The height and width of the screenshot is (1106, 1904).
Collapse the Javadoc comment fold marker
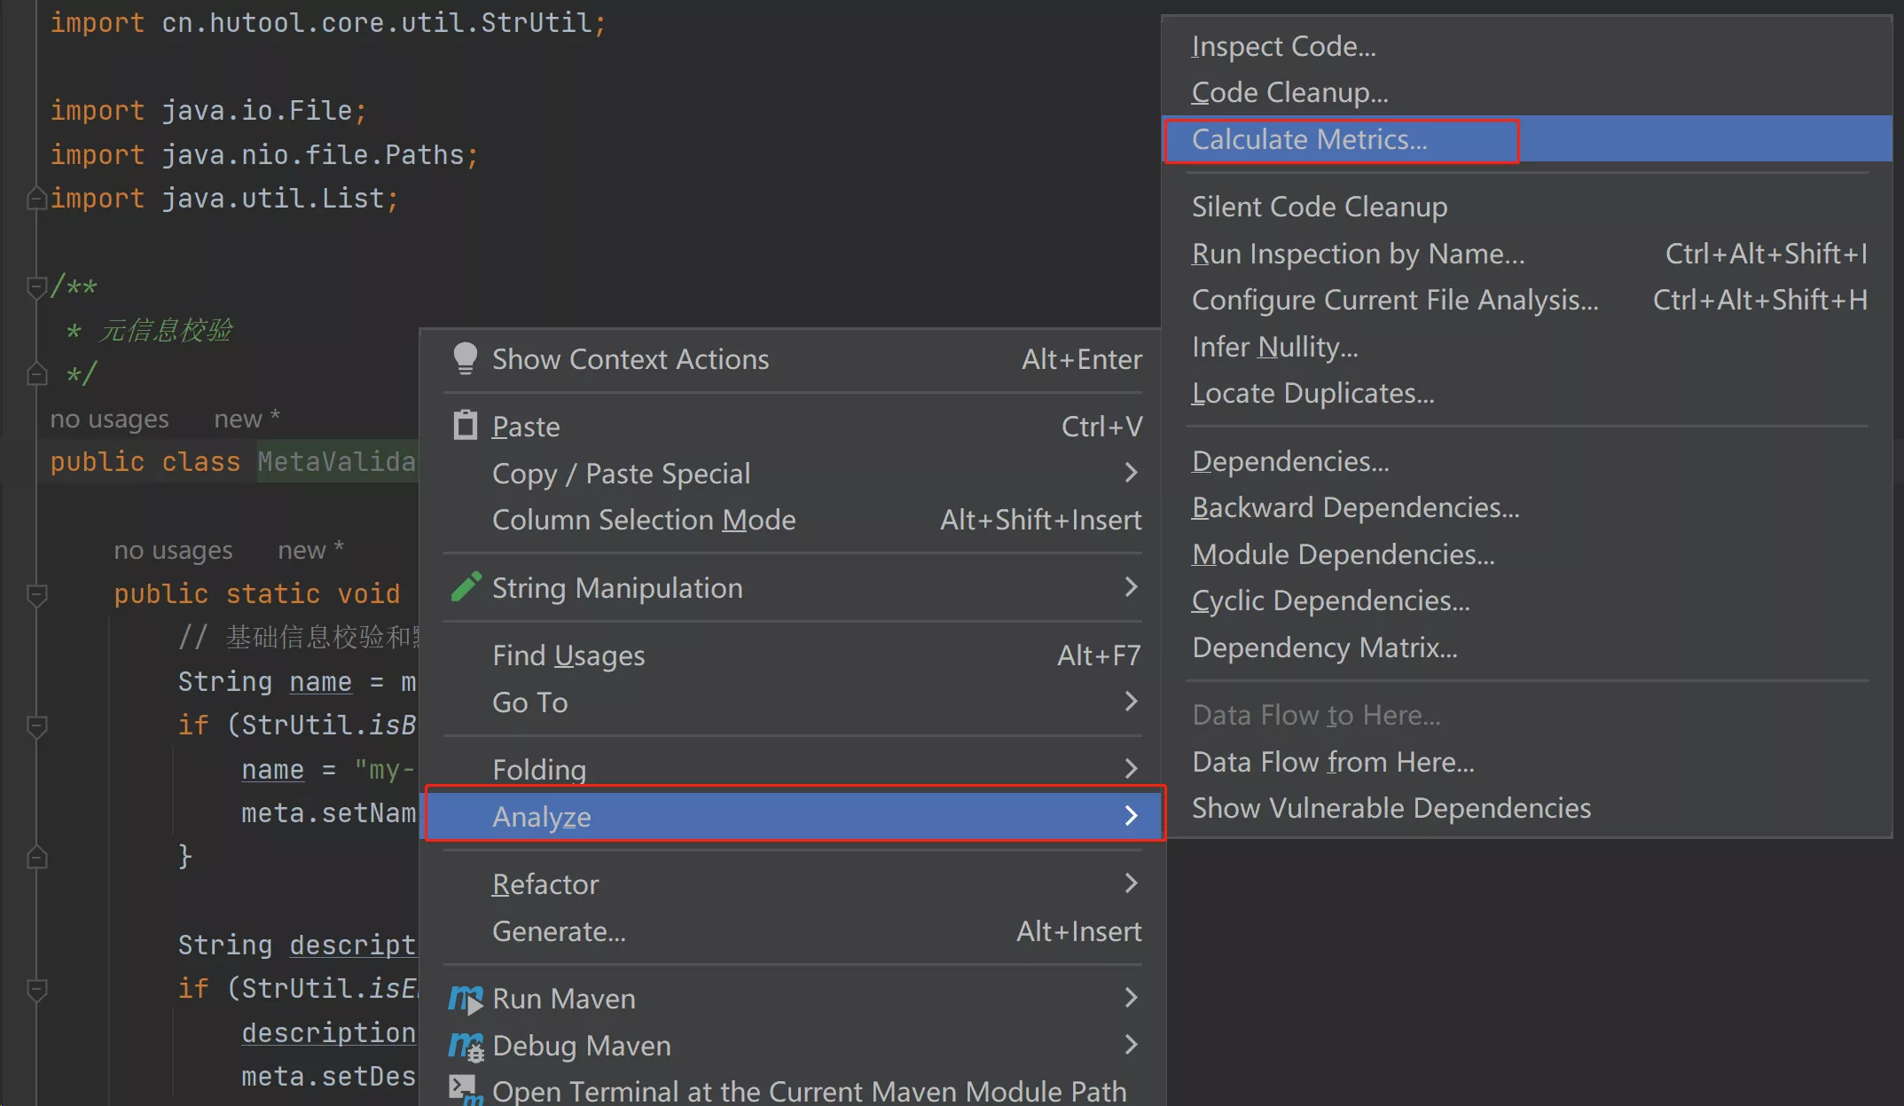(36, 286)
